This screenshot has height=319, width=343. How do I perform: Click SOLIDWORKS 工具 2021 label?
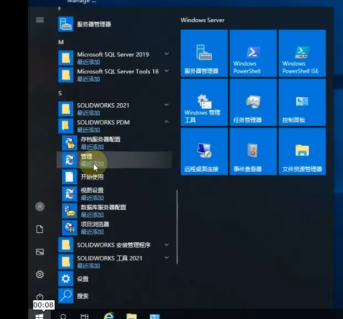coord(110,258)
